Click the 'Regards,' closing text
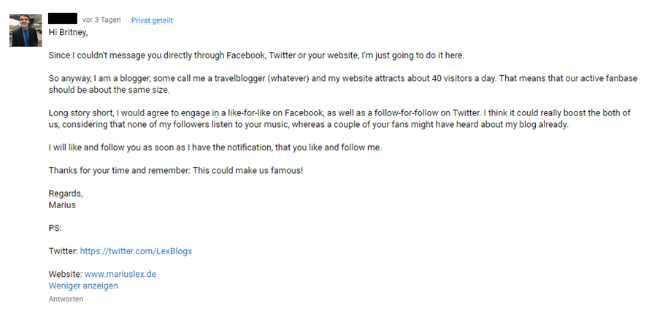657x317 pixels. pos(66,194)
